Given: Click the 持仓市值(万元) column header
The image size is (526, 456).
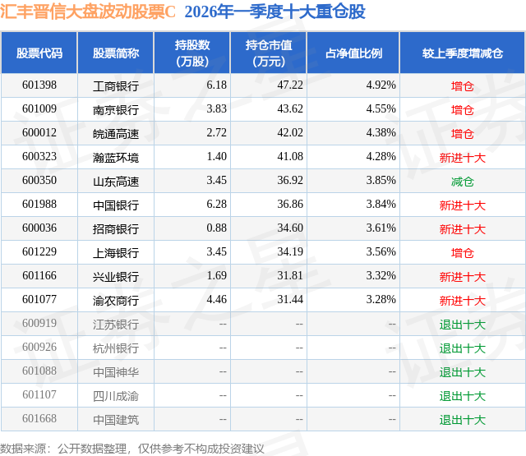Looking at the screenshot, I should point(269,53).
